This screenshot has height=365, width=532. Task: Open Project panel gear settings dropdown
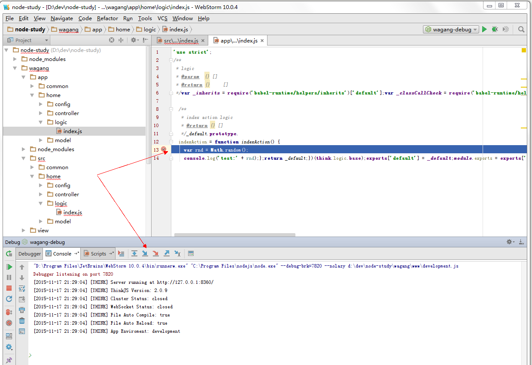[135, 40]
